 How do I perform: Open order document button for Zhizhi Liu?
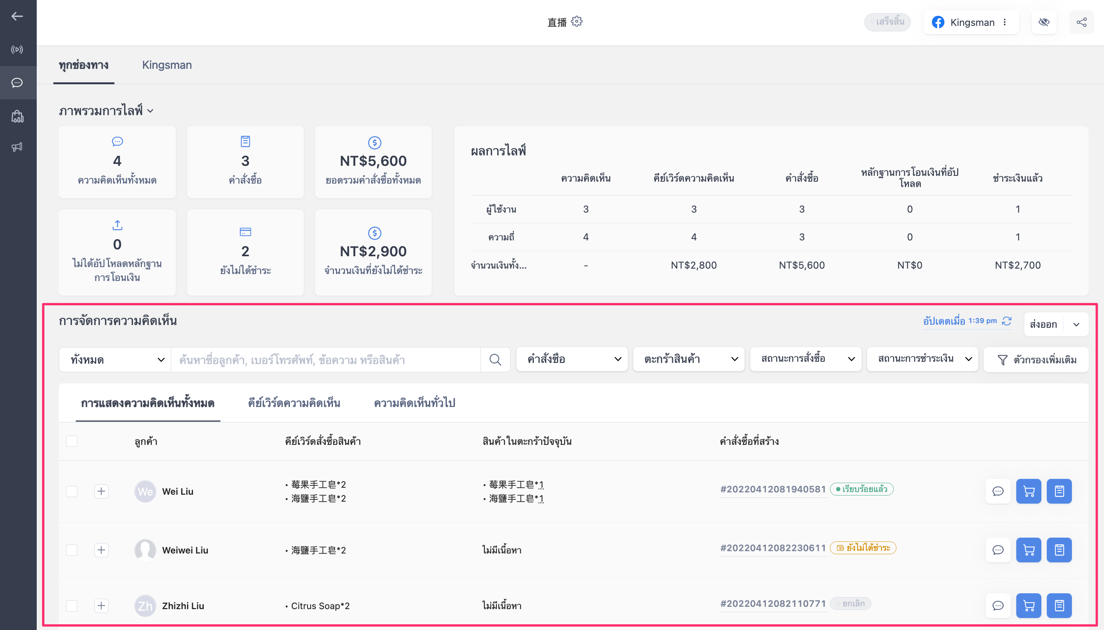[1060, 605]
